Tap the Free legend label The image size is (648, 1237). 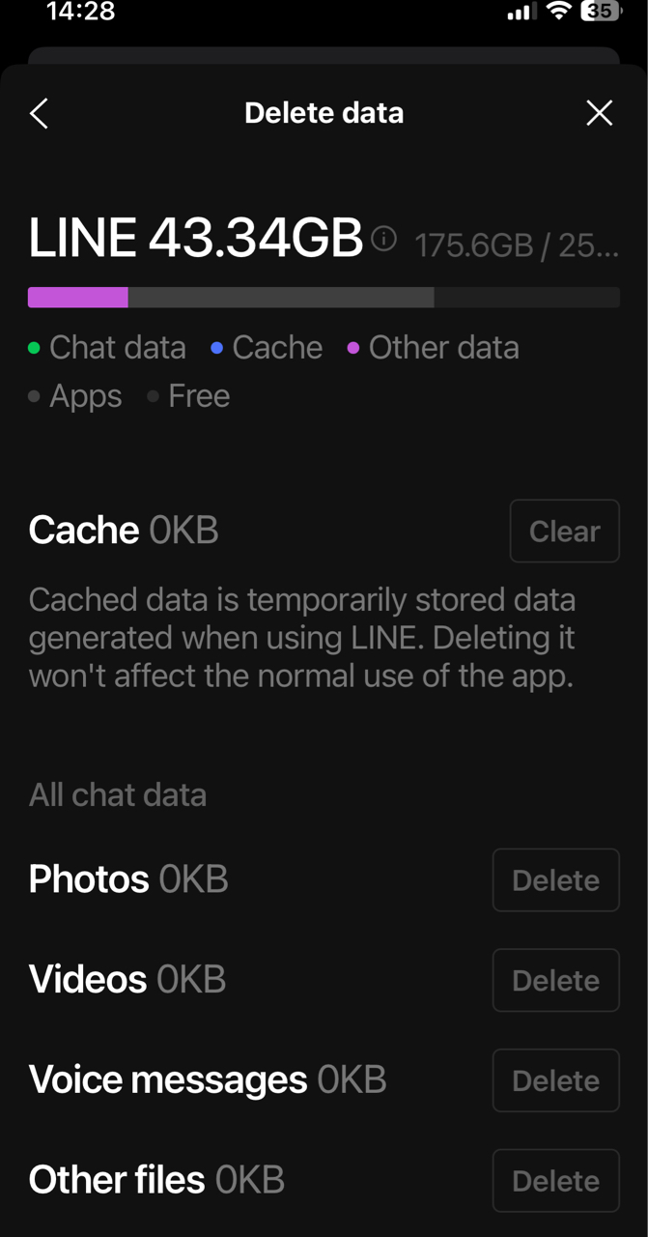tap(199, 396)
